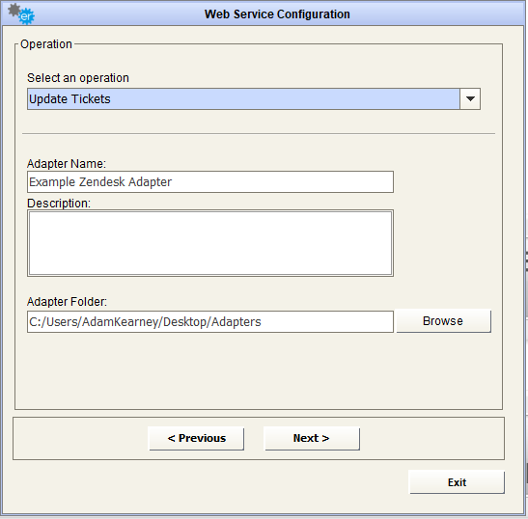The height and width of the screenshot is (519, 528).
Task: Click the 'Operation' group heading
Action: (46, 44)
